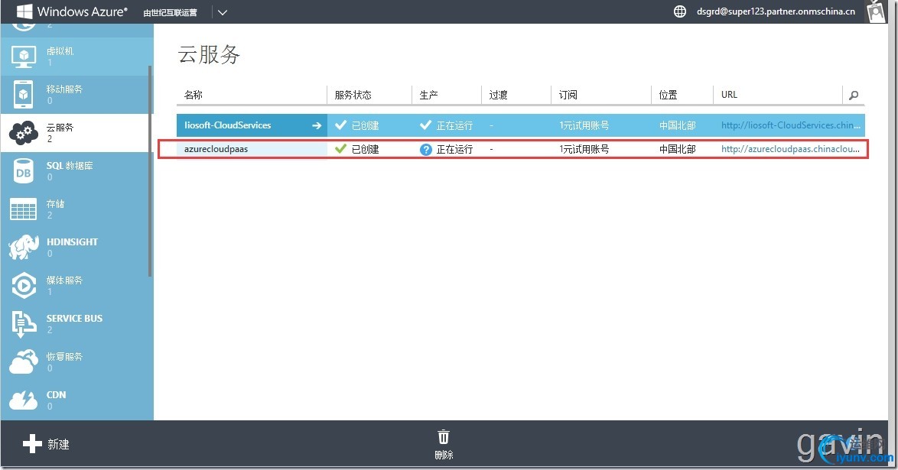Viewport: 898px width, 470px height.
Task: Sort by Production (生产) column header
Action: (429, 95)
